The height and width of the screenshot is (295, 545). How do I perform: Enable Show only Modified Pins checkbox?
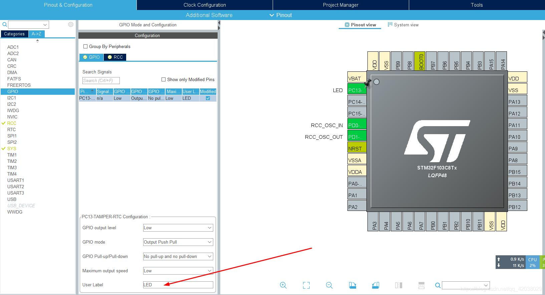pos(164,79)
